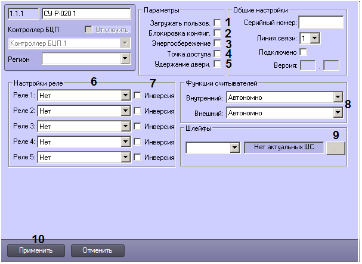Click the Серийный номер input field
The width and height of the screenshot is (362, 264).
[x=321, y=23]
